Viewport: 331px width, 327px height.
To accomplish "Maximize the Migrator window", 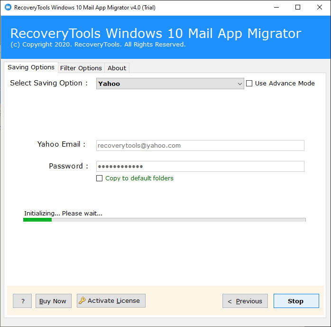I will click(298, 8).
